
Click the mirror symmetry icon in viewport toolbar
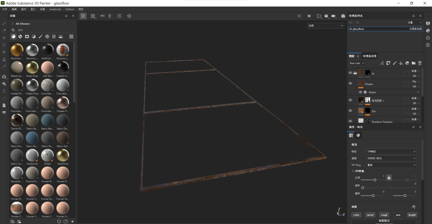click(103, 16)
